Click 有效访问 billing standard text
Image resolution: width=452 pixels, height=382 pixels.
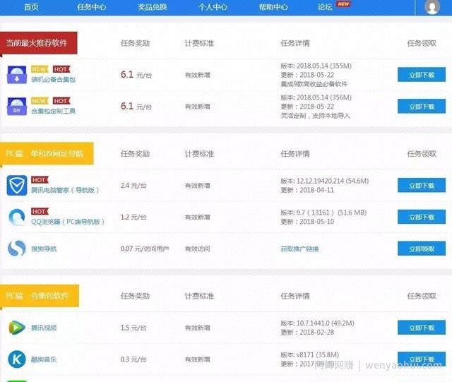198,249
